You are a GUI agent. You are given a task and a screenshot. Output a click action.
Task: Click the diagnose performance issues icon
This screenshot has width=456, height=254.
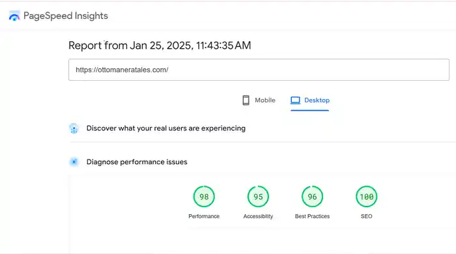[74, 162]
